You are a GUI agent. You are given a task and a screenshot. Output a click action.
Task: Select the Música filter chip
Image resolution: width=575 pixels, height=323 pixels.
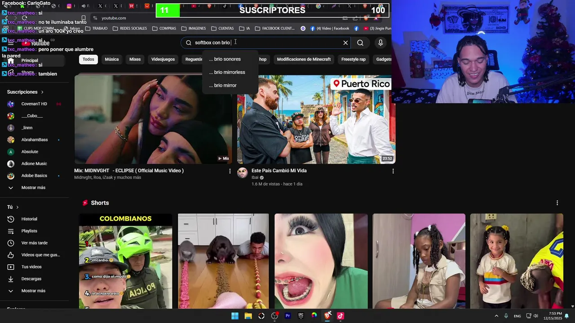[x=112, y=59]
